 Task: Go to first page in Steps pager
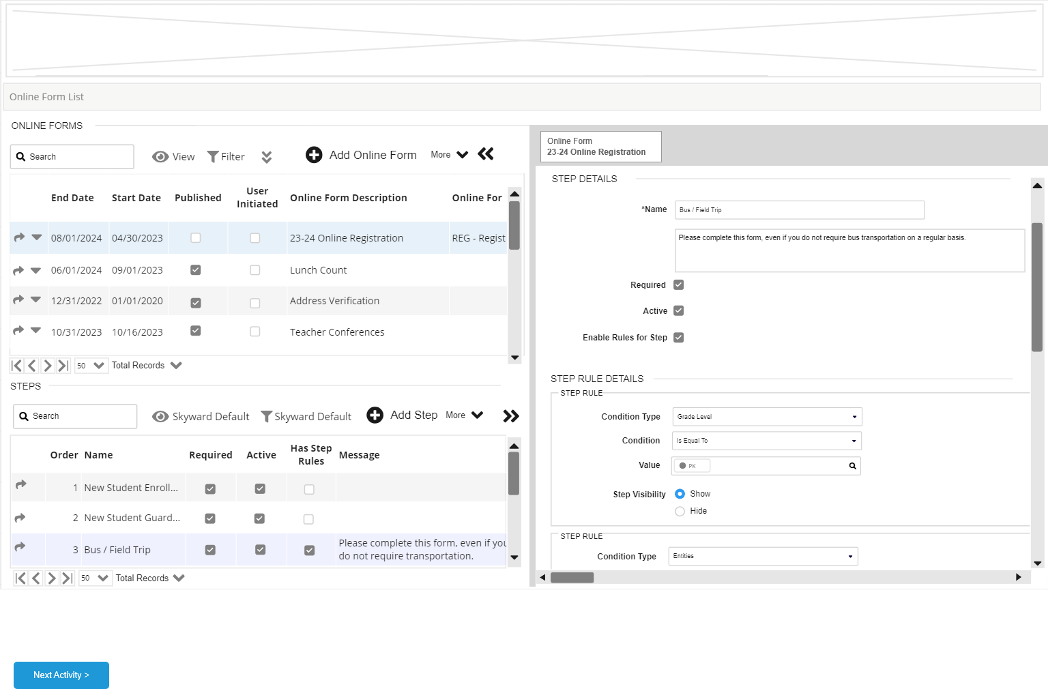pyautogui.click(x=21, y=578)
